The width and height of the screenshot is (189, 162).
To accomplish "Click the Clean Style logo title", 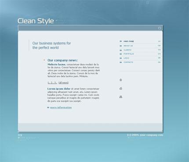I will [36, 21].
